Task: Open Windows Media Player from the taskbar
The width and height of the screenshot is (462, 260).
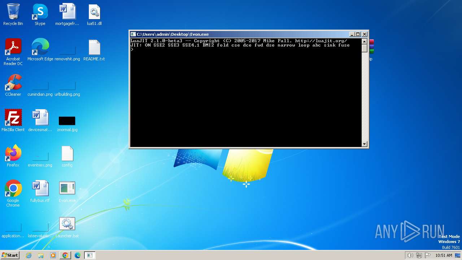Action: (53, 255)
